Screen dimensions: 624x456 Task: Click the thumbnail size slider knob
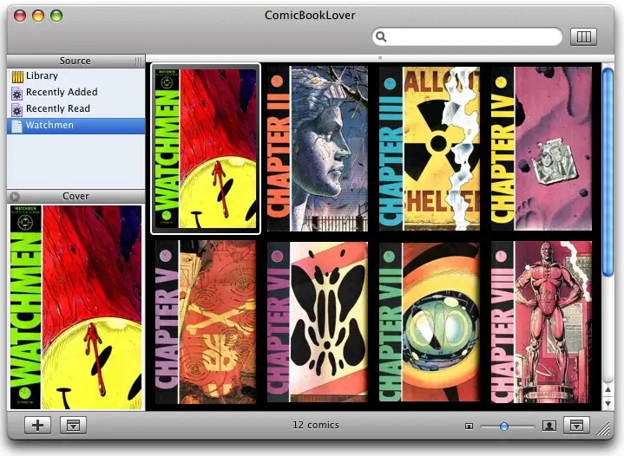pyautogui.click(x=504, y=427)
